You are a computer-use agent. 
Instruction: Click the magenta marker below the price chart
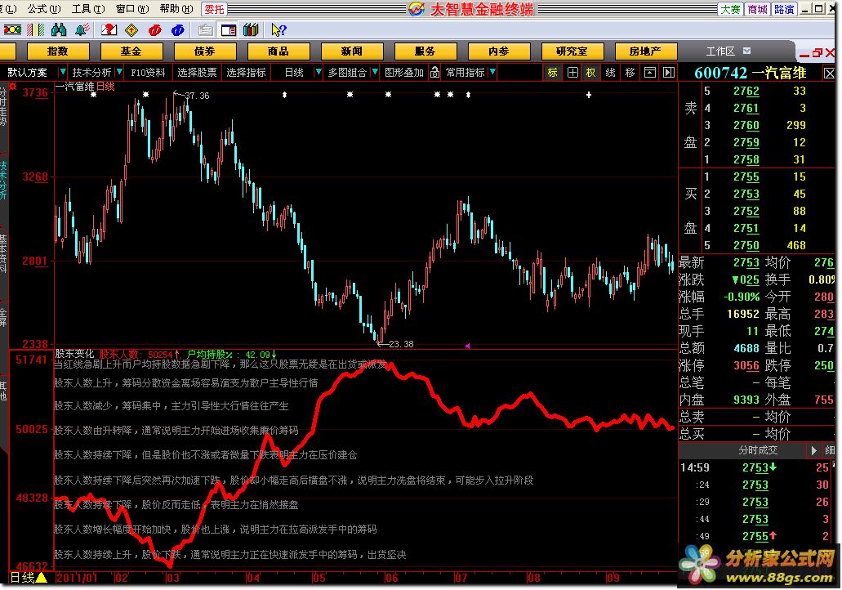click(467, 346)
